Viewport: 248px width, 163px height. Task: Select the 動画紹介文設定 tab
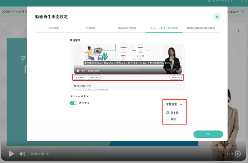[127, 28]
